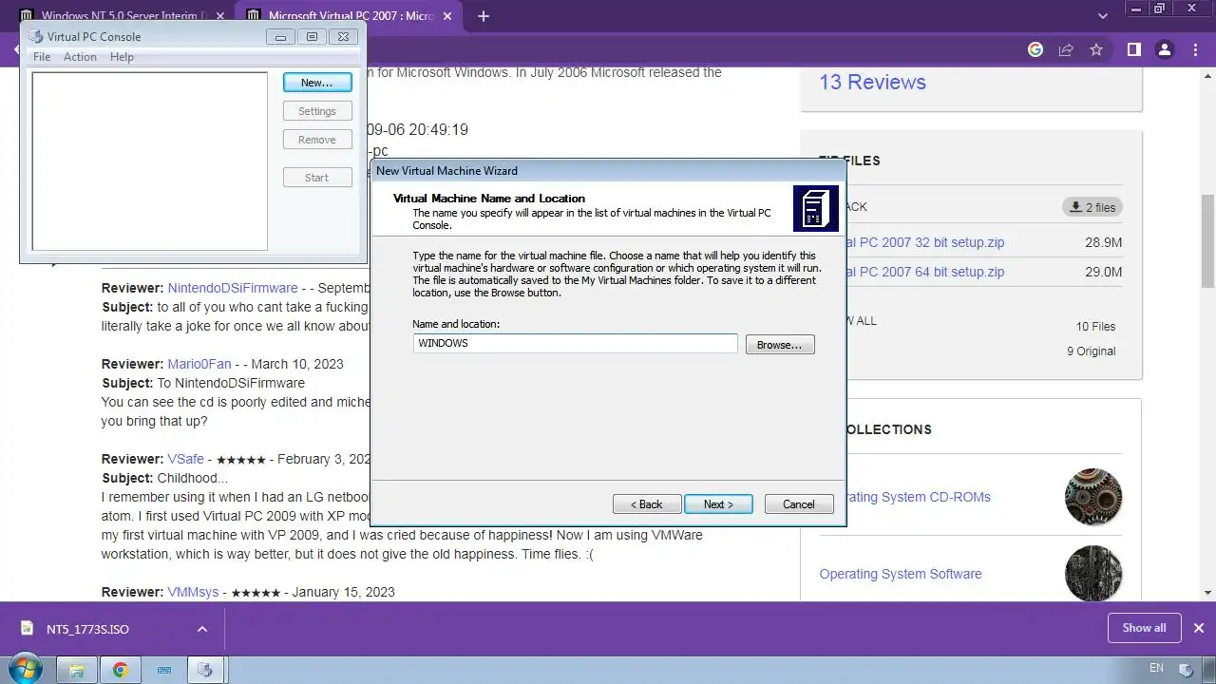The image size is (1216, 684).
Task: Open the 13 Reviews link
Action: click(872, 82)
